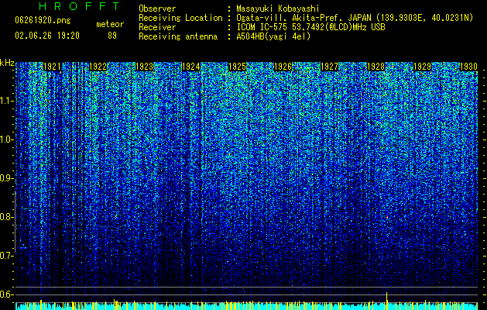Click the 1928 time marker

(x=376, y=67)
